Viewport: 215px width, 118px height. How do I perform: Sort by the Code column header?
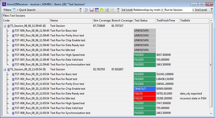tap(26, 21)
